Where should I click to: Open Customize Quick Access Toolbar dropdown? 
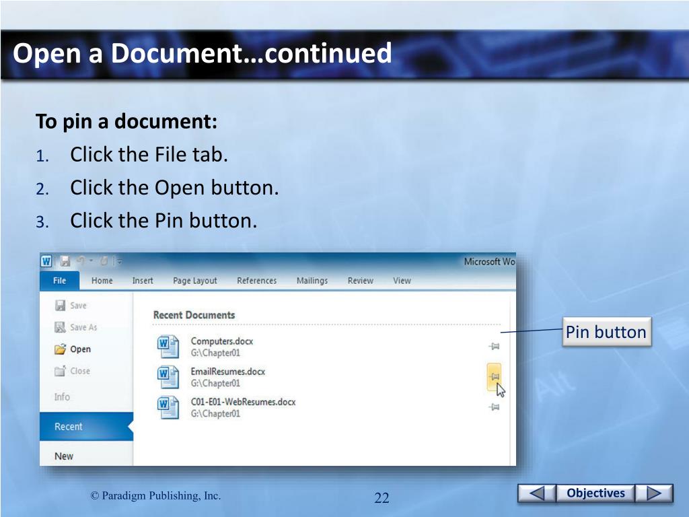119,262
